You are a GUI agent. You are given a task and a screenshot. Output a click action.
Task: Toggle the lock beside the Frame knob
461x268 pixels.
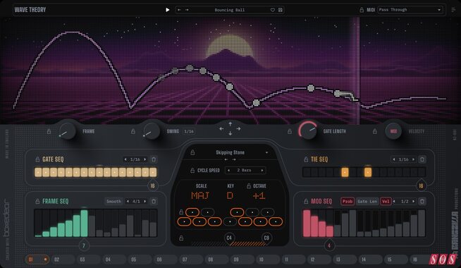tap(49, 131)
